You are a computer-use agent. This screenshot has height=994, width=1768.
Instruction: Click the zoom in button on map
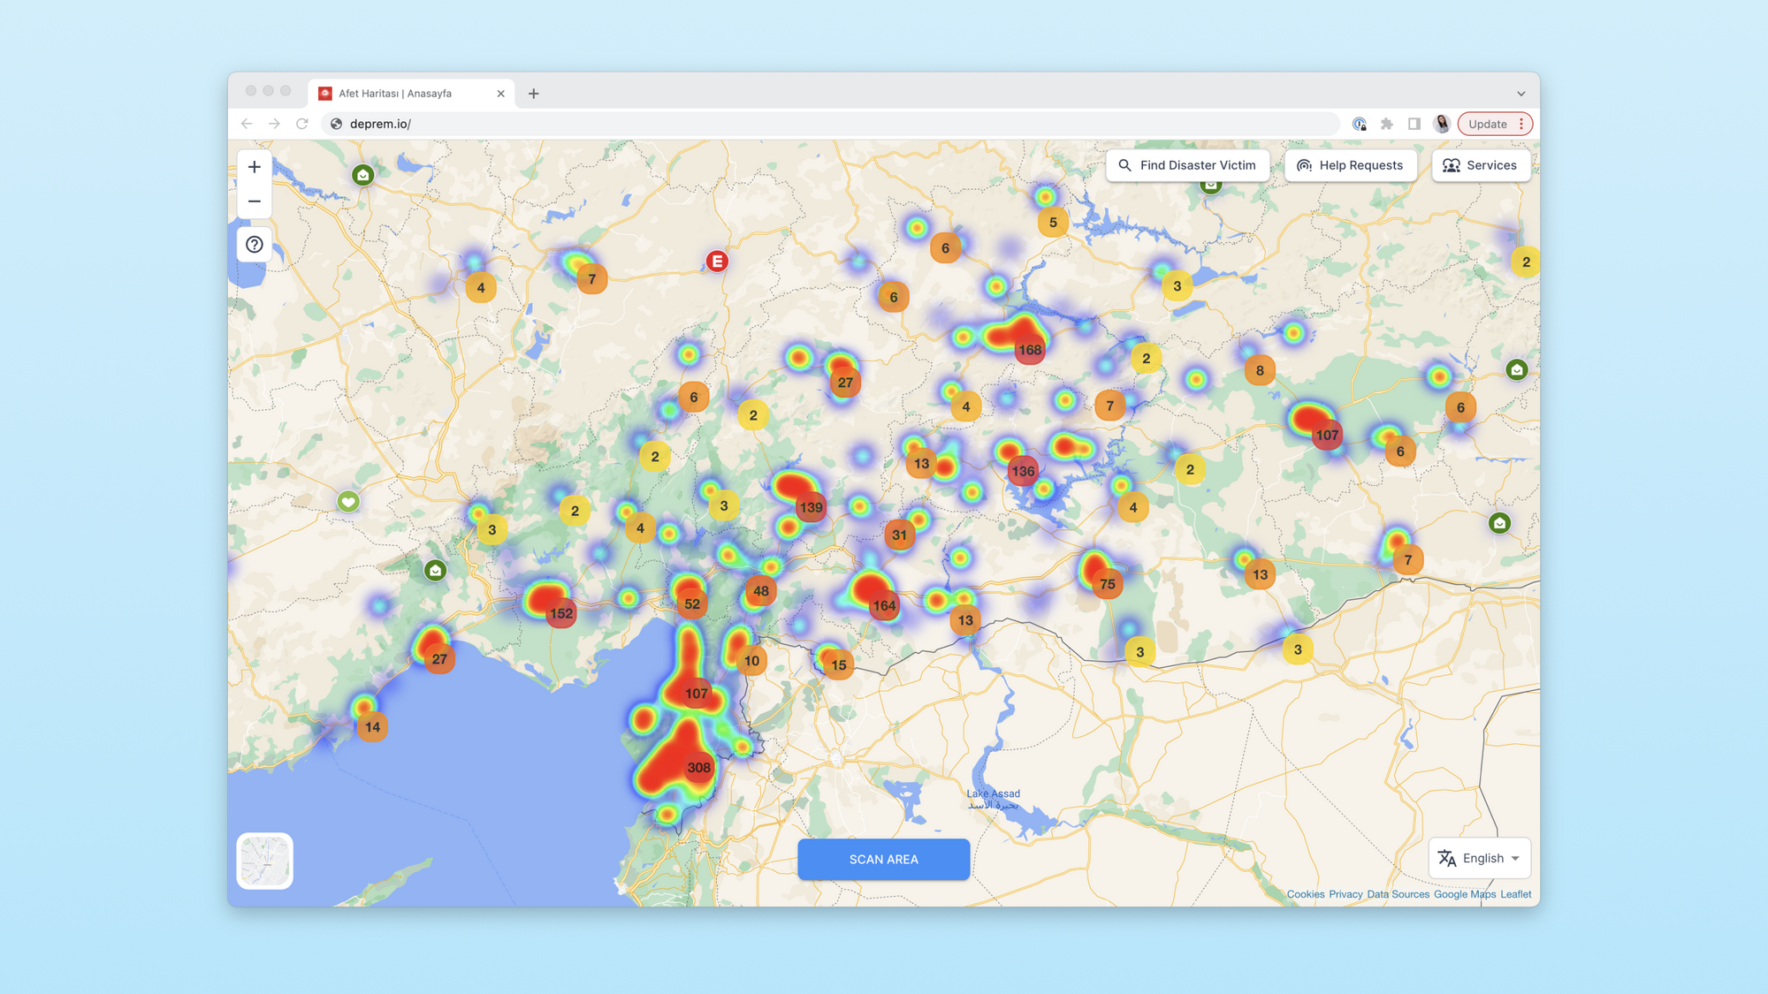pos(253,166)
